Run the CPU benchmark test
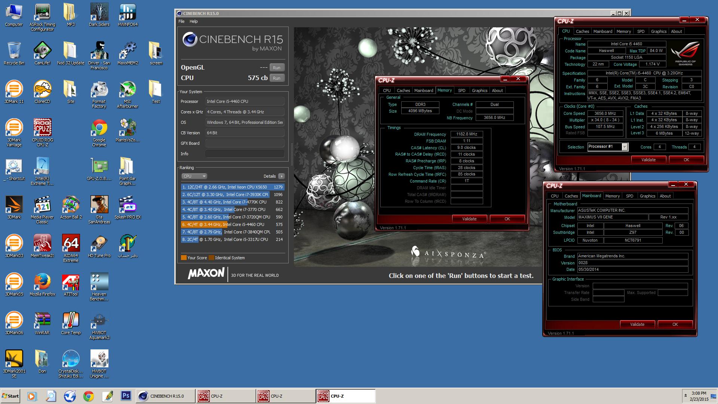Screen dimensions: 718x404 point(277,78)
